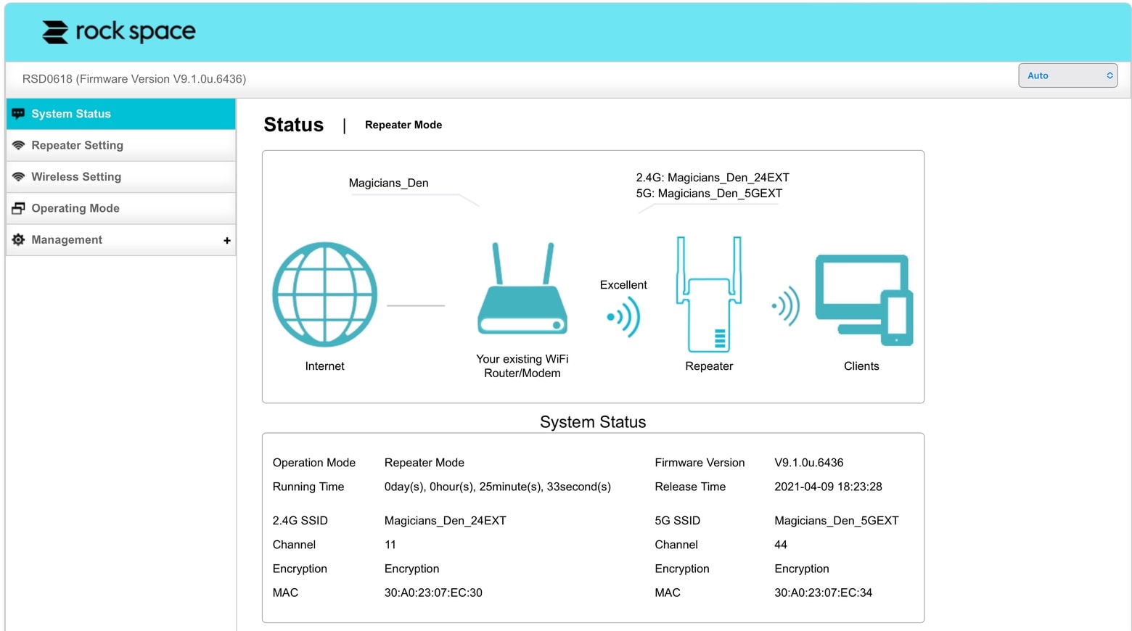The height and width of the screenshot is (631, 1132).
Task: Click the Internet globe icon
Action: pyautogui.click(x=324, y=294)
